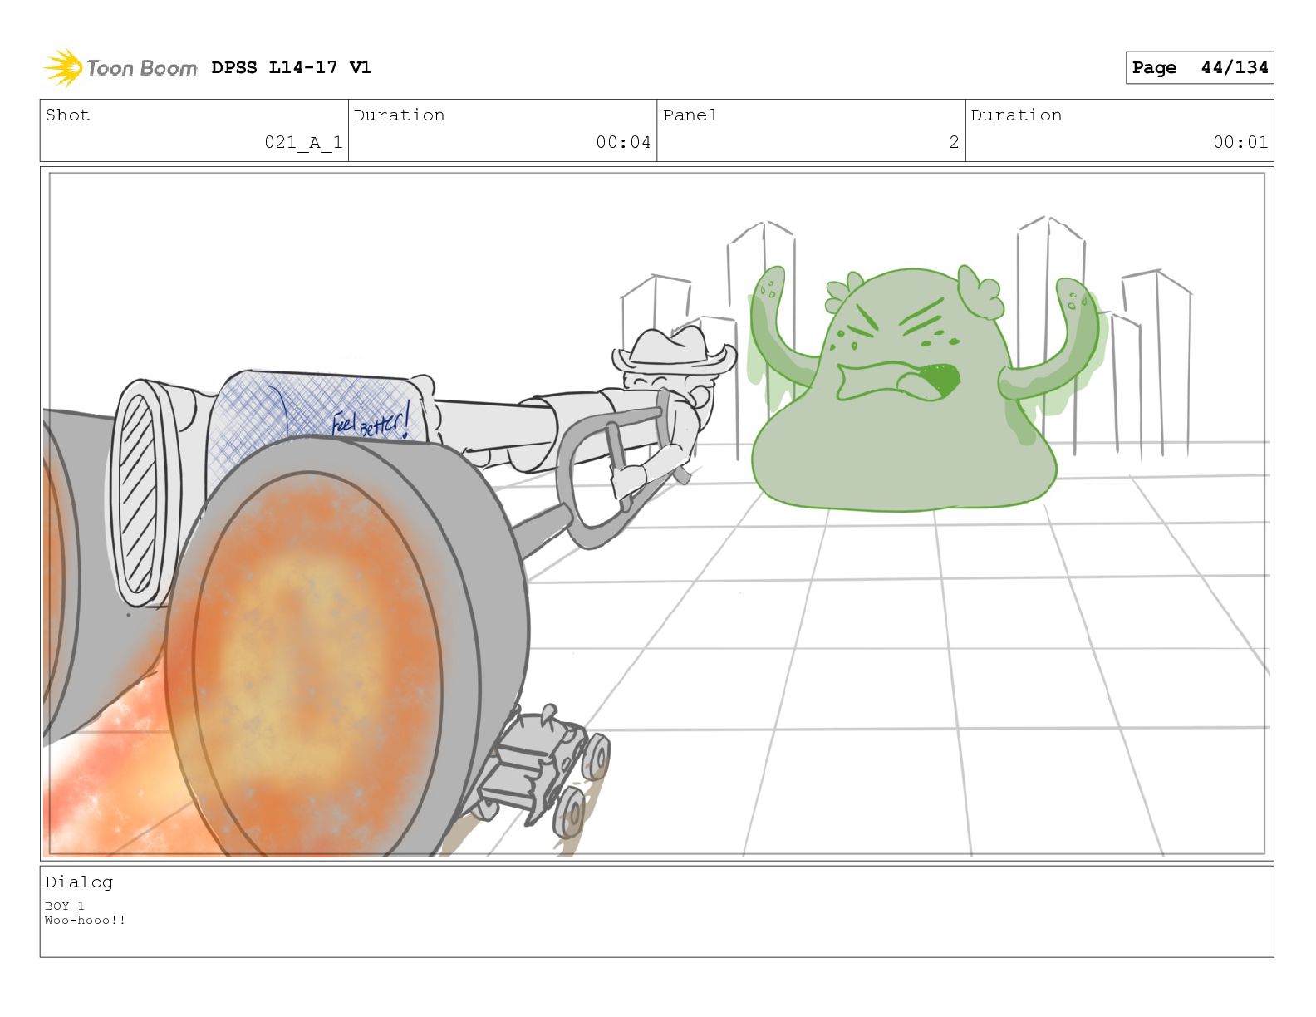Click the Toon Boom logo
Screen dimensions: 1316x1017
tap(120, 67)
